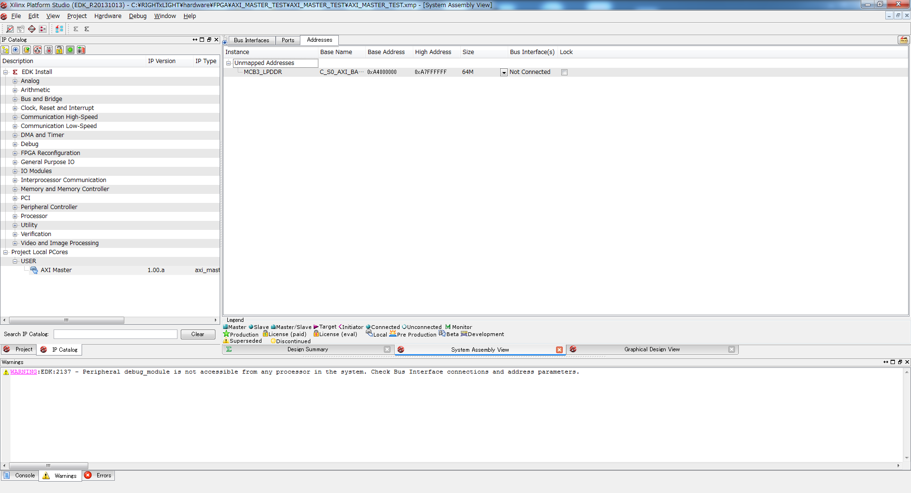The width and height of the screenshot is (911, 493).
Task: Click the AXI Master local pcore icon
Action: pyautogui.click(x=34, y=270)
